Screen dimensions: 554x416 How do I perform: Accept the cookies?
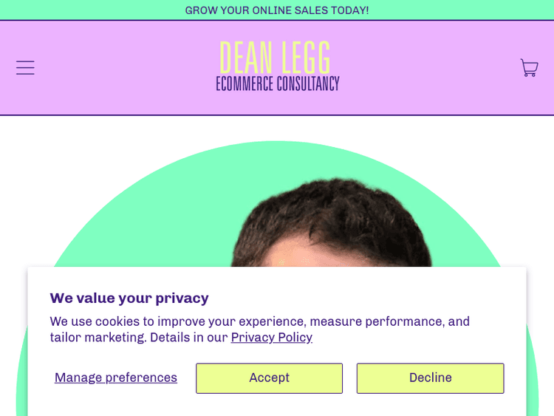[x=269, y=378]
